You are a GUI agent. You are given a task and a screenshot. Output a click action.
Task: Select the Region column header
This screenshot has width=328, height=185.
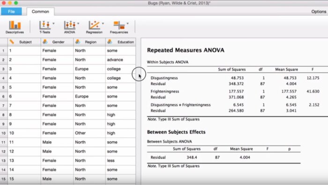tap(89, 42)
